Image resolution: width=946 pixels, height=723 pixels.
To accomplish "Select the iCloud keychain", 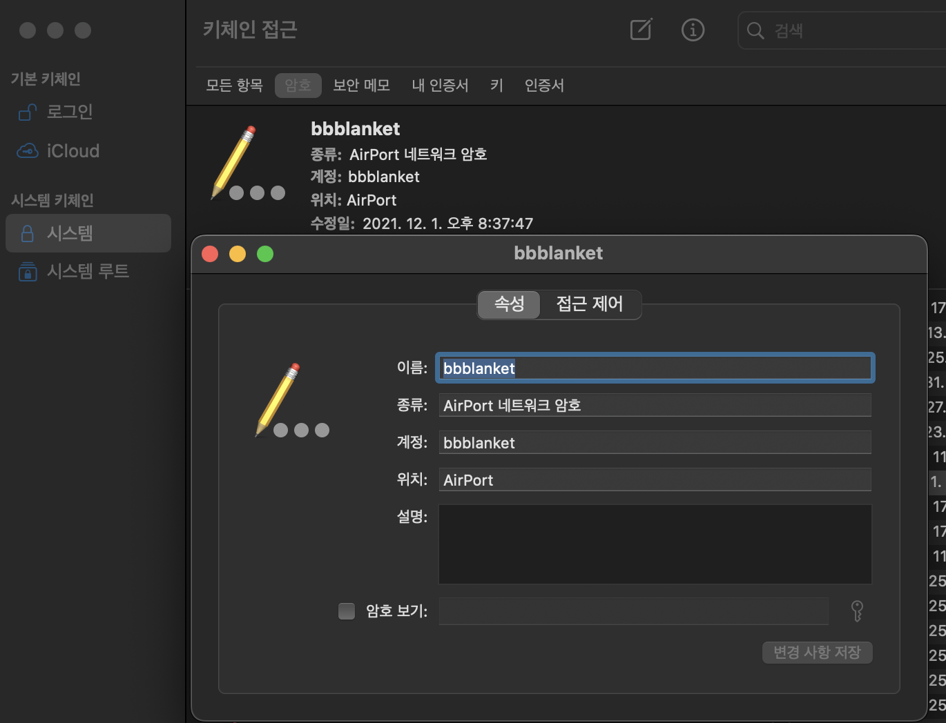I will point(88,151).
